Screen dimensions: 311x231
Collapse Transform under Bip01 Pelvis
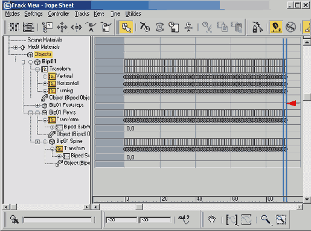[45, 120]
